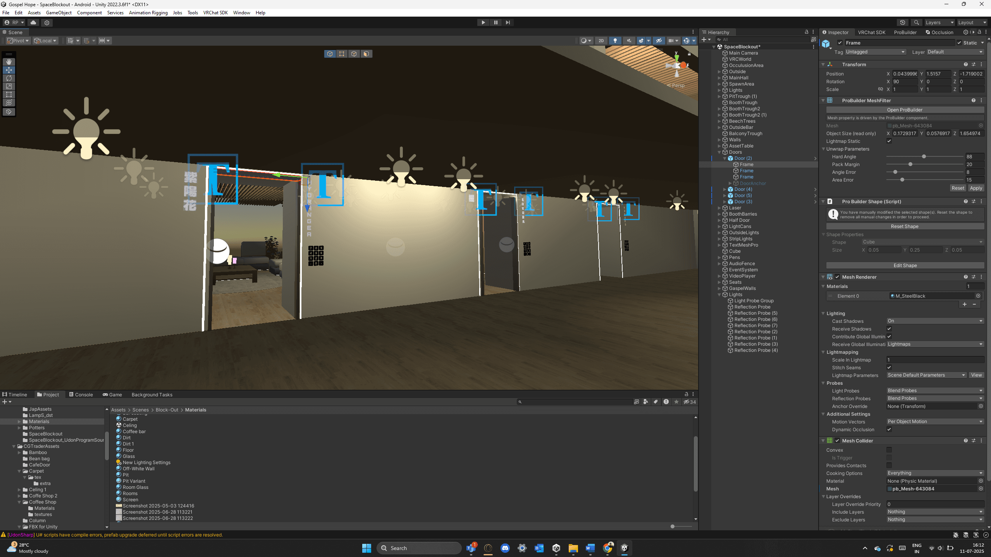This screenshot has width=991, height=557.
Task: Expand the MainHall hierarchy item
Action: pos(719,78)
